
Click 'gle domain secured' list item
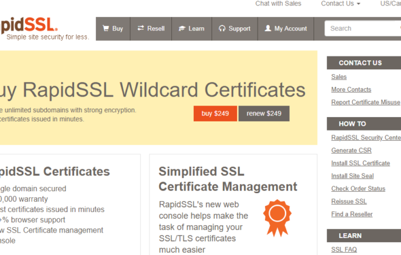(x=33, y=189)
